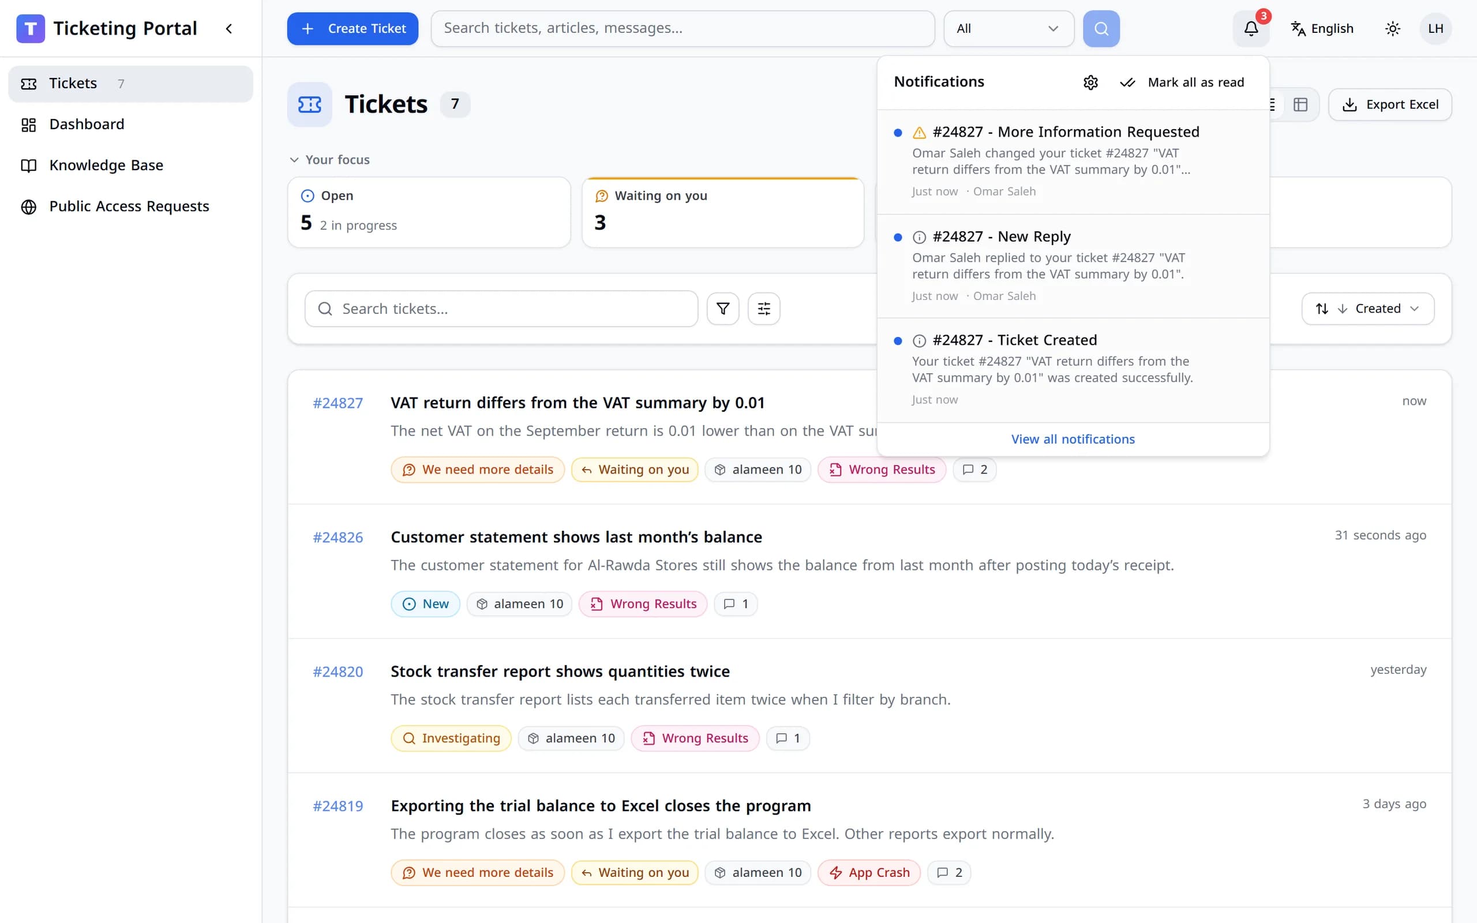Click Export Excel button
The width and height of the screenshot is (1477, 923).
pyautogui.click(x=1390, y=105)
